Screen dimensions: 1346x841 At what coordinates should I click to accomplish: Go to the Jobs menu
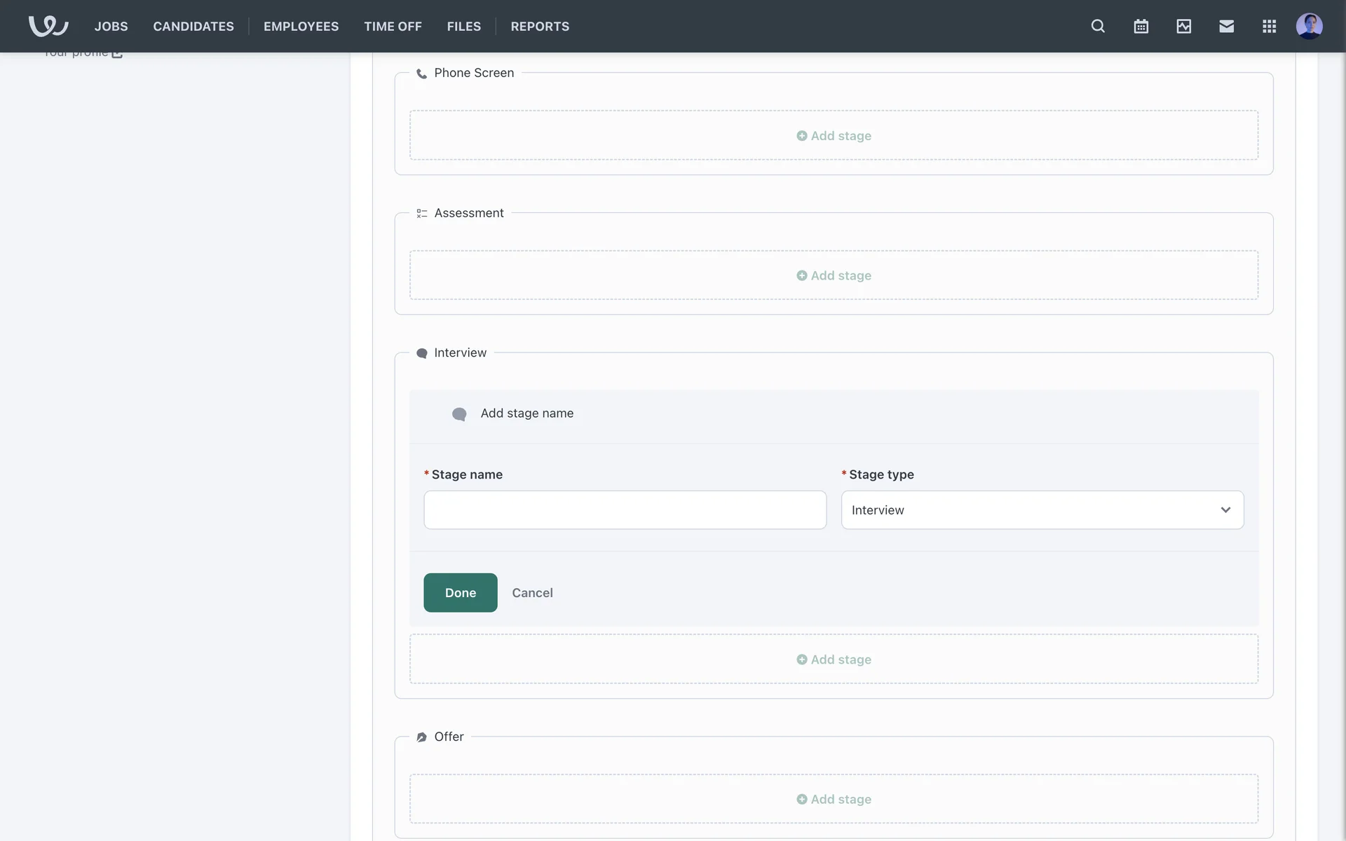tap(111, 26)
